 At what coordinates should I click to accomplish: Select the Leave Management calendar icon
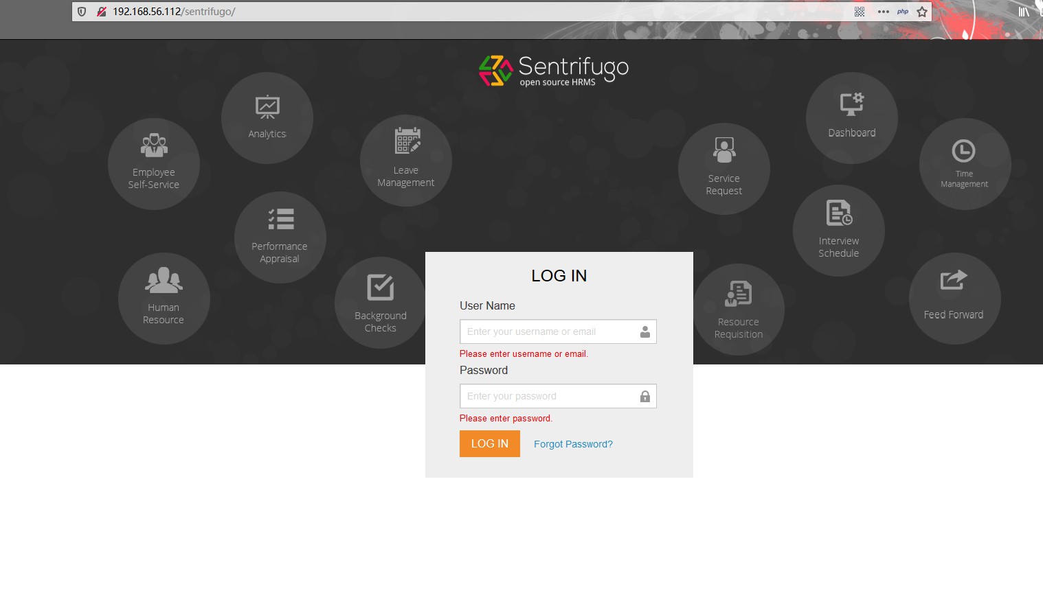pos(407,141)
